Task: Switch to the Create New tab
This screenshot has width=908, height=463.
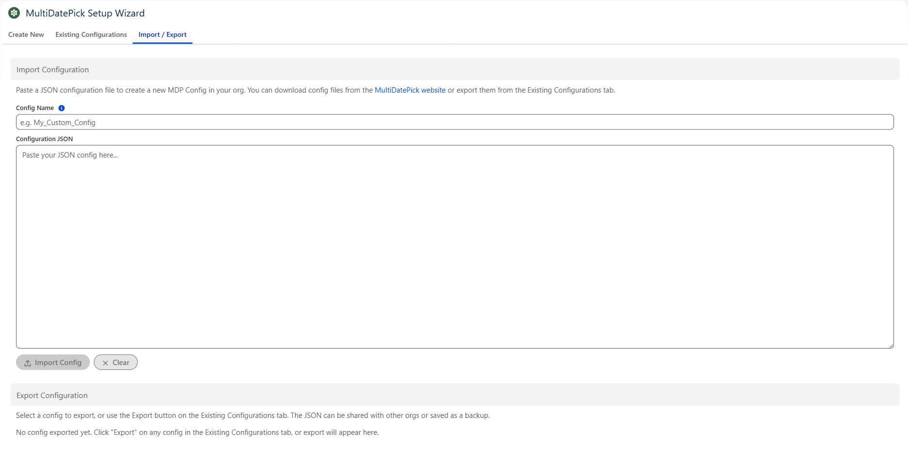Action: click(26, 34)
